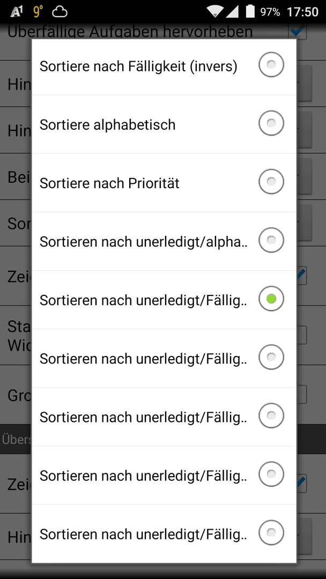Tap the 9° temperature indicator

(38, 12)
